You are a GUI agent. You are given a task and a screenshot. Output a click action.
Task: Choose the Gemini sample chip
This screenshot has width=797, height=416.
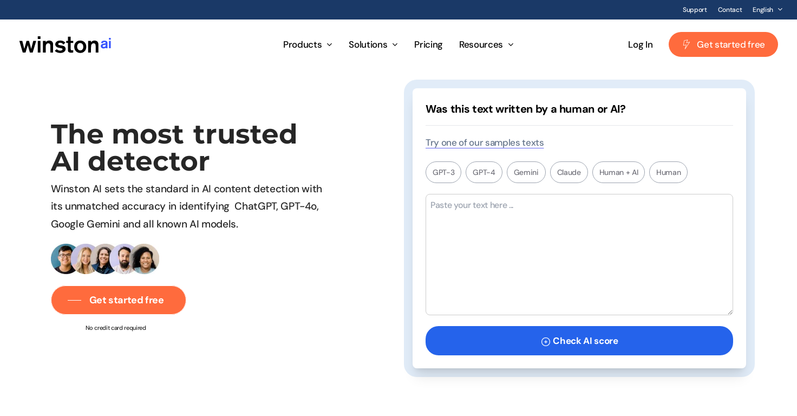[526, 172]
